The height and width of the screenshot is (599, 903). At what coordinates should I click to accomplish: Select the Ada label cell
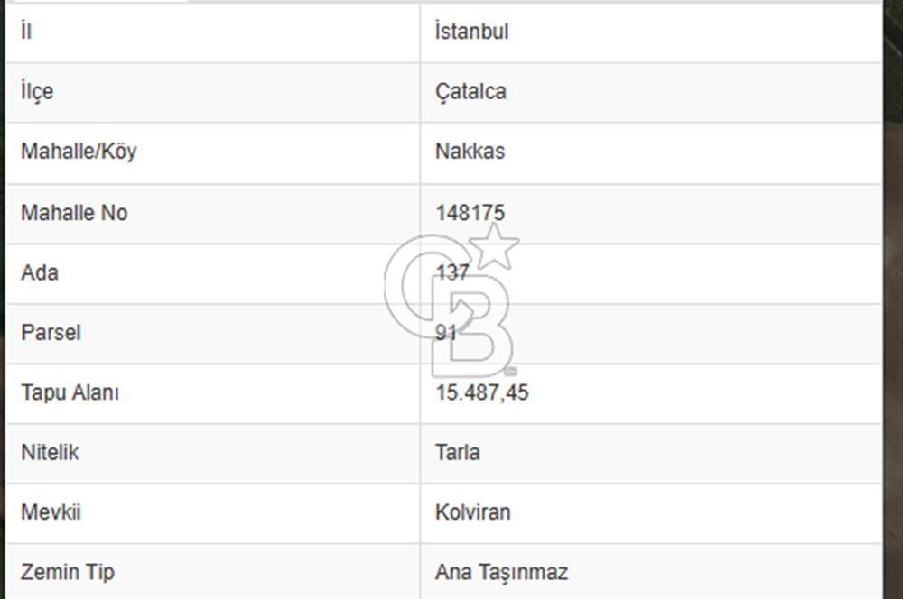click(40, 272)
